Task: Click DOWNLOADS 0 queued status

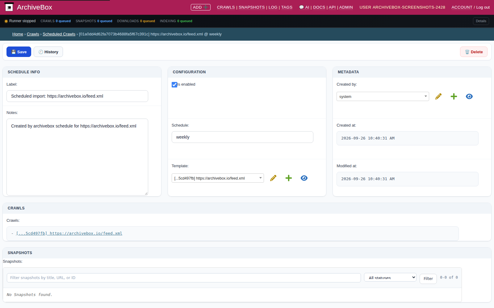Action: tap(136, 21)
